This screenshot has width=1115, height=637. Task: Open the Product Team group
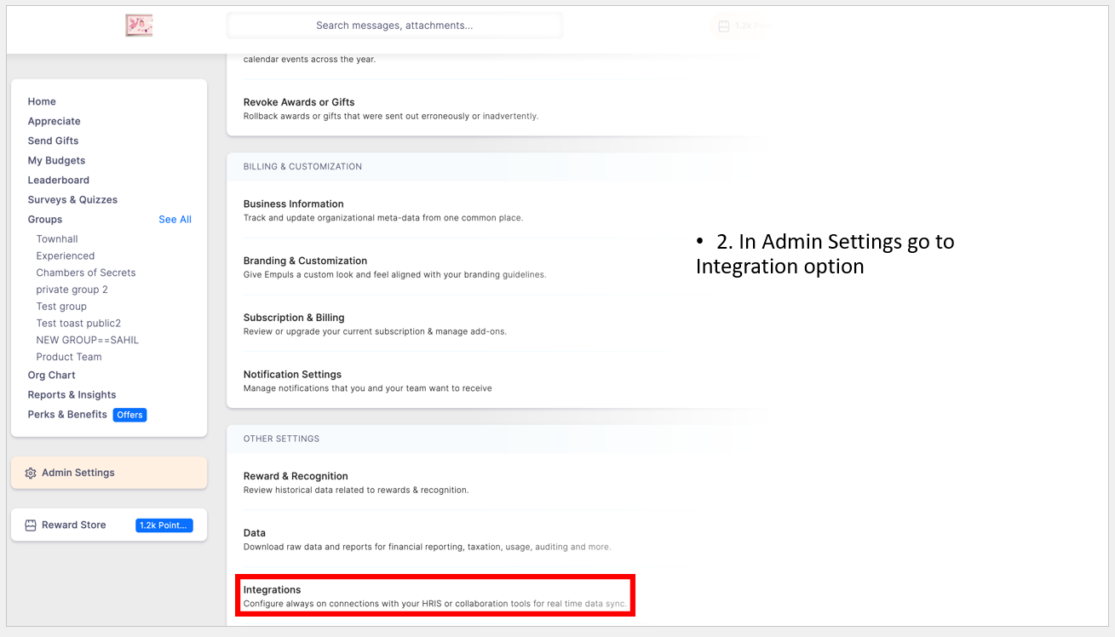click(x=69, y=357)
